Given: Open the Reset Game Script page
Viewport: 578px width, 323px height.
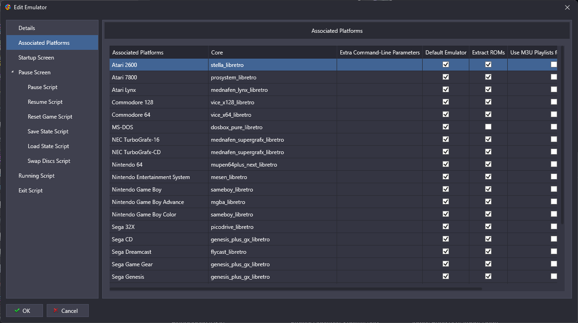Looking at the screenshot, I should (52, 117).
